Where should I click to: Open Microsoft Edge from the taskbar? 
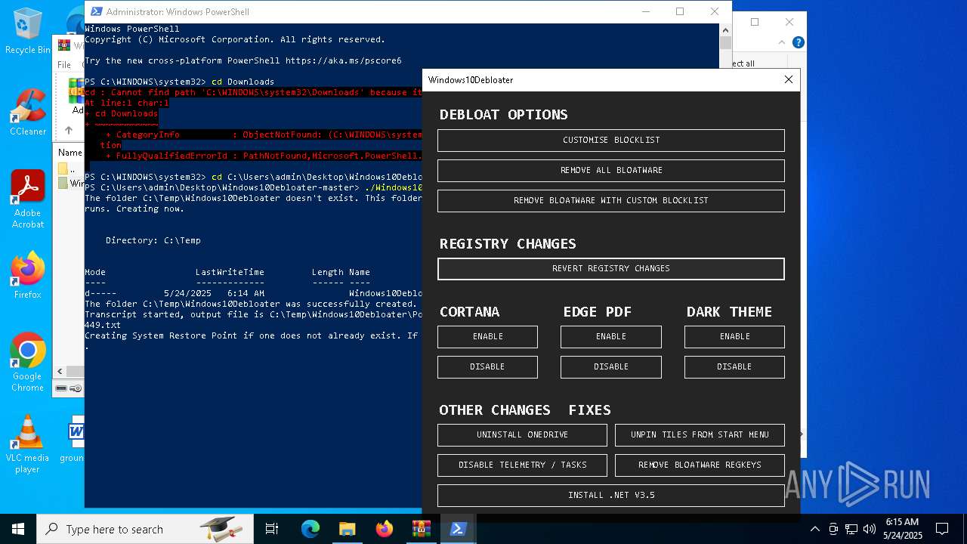[x=310, y=529]
